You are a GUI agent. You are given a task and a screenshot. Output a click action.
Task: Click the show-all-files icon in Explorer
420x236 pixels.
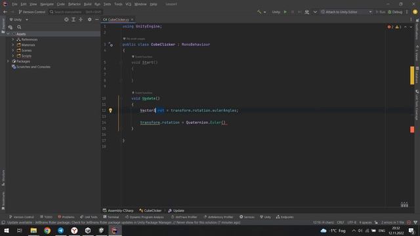pos(10,27)
